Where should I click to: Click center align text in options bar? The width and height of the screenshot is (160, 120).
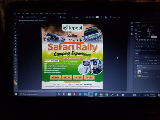(90, 17)
